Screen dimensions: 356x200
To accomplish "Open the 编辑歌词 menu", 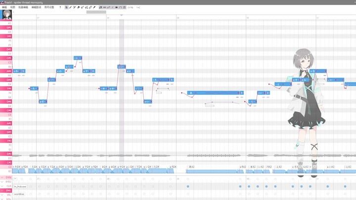I will pos(36,7).
